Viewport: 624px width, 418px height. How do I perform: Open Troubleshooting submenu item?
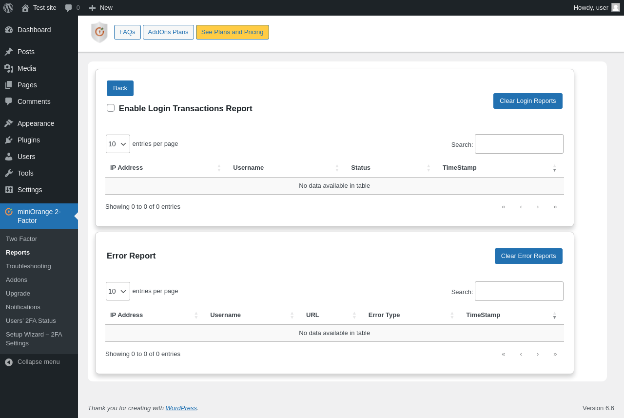pyautogui.click(x=28, y=266)
